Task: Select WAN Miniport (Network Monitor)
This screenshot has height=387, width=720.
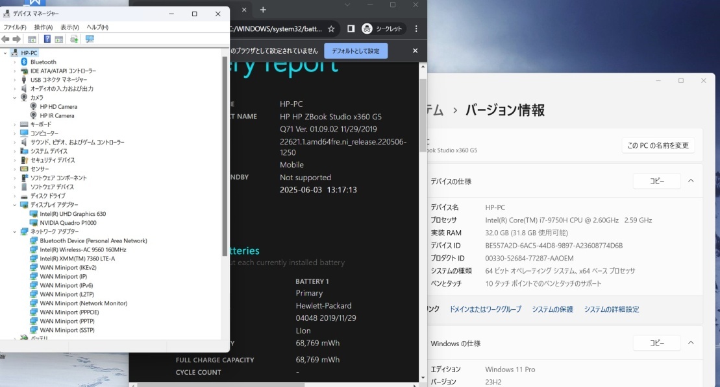Action: pos(84,303)
